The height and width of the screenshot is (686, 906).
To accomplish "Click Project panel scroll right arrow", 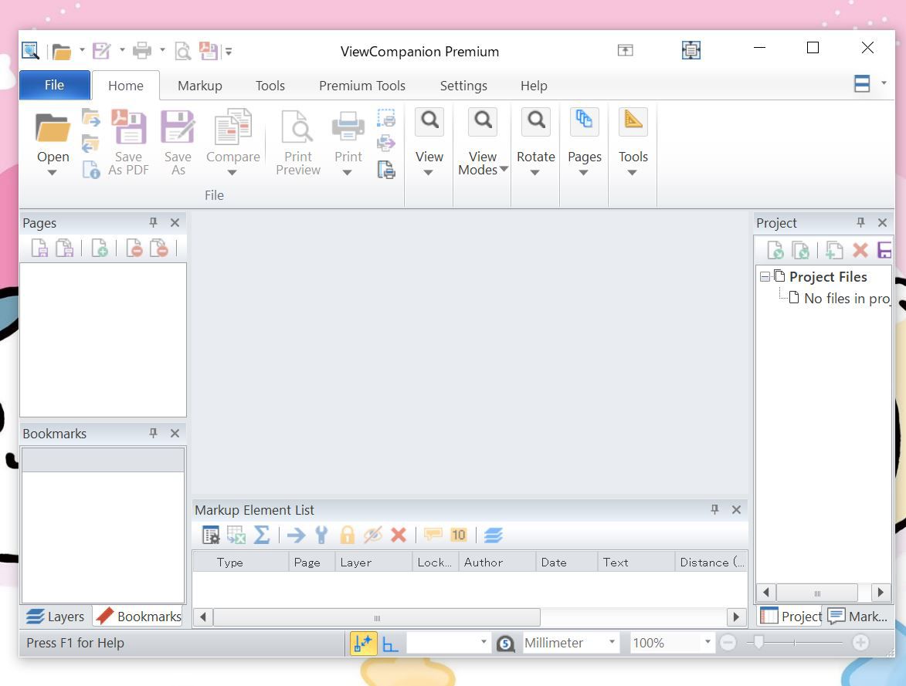I will [880, 593].
